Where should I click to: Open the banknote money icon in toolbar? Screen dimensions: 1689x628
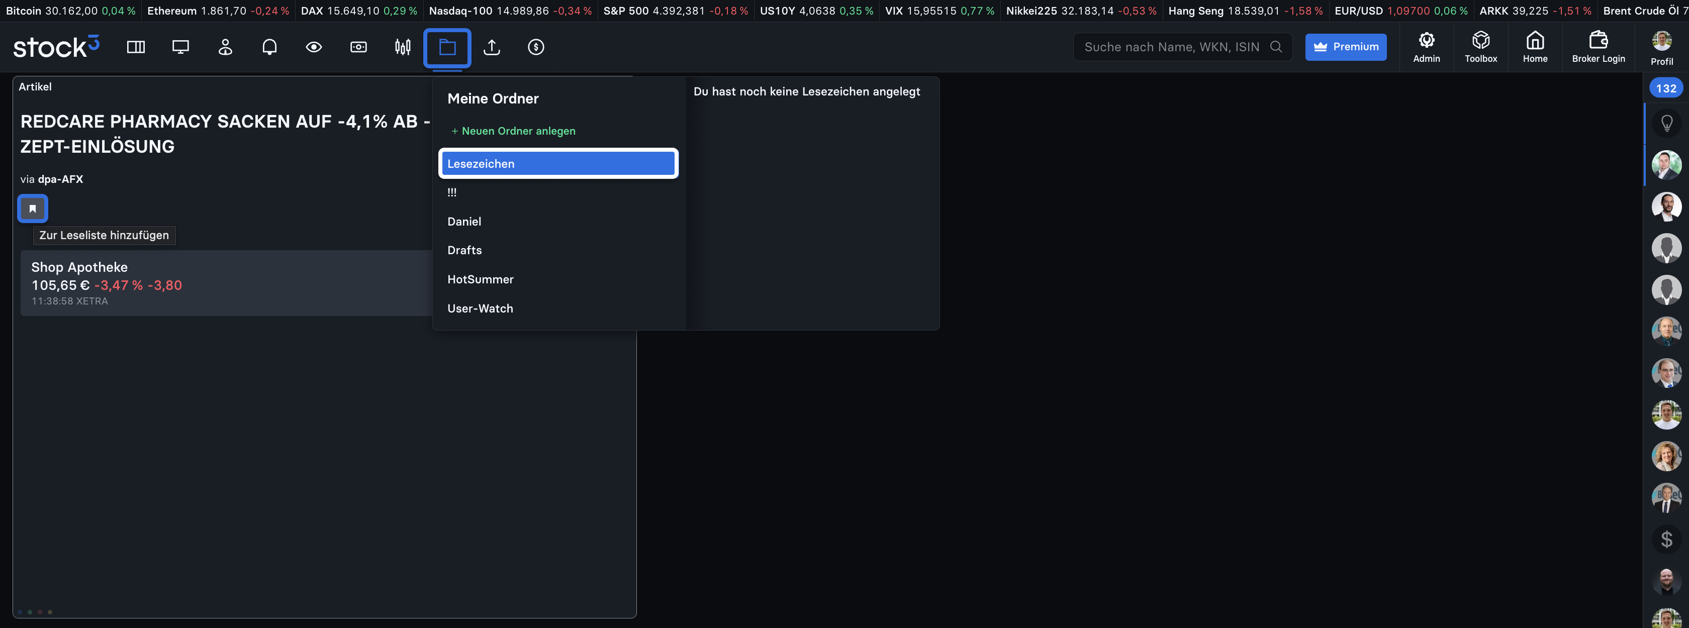coord(358,47)
